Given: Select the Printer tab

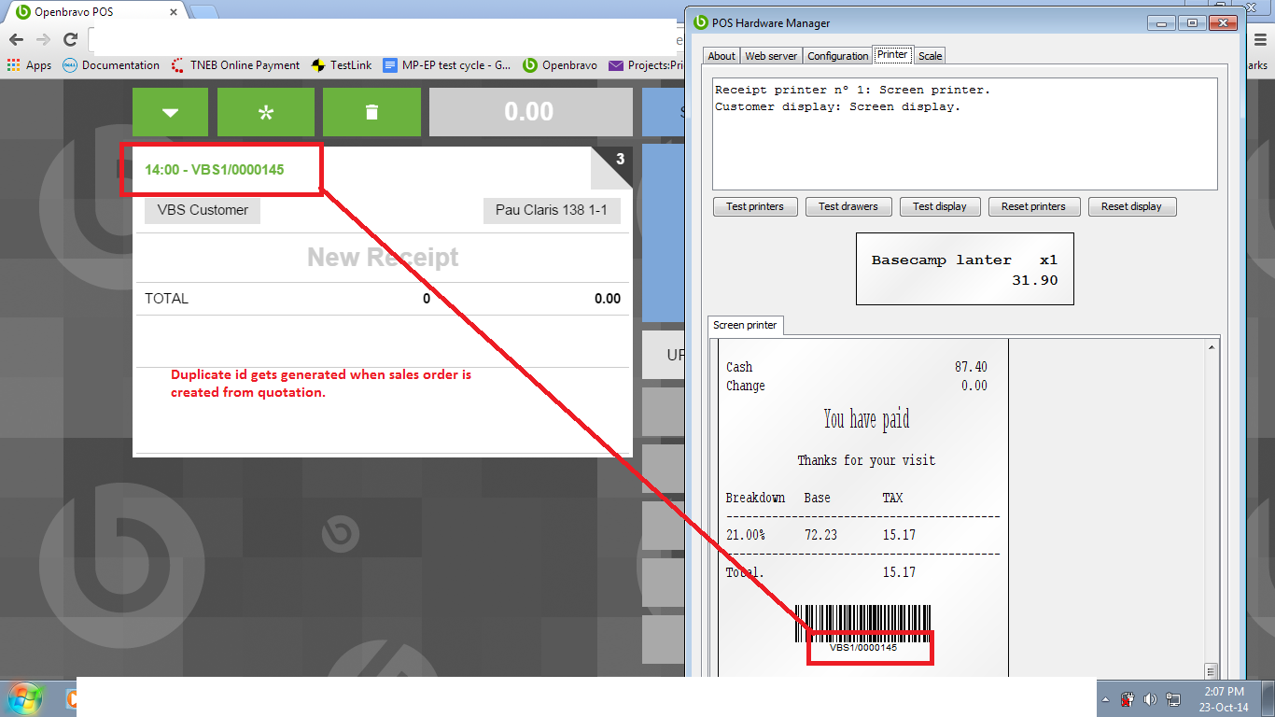Looking at the screenshot, I should pyautogui.click(x=892, y=55).
